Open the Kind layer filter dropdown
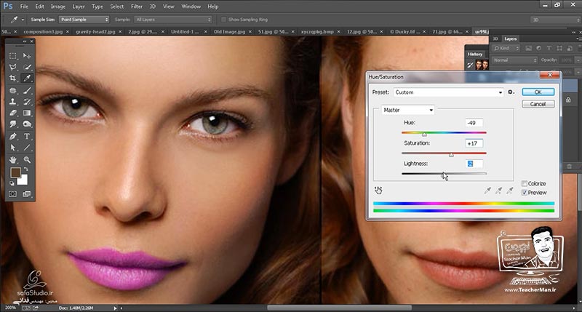Viewport: 582px width, 312px height. 506,48
